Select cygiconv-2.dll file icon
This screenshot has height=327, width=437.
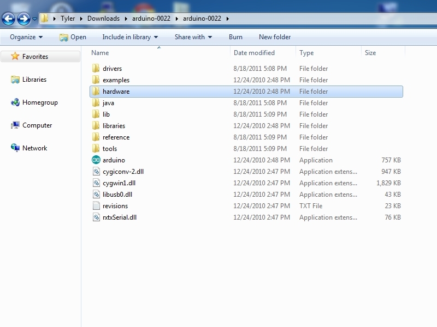[96, 171]
